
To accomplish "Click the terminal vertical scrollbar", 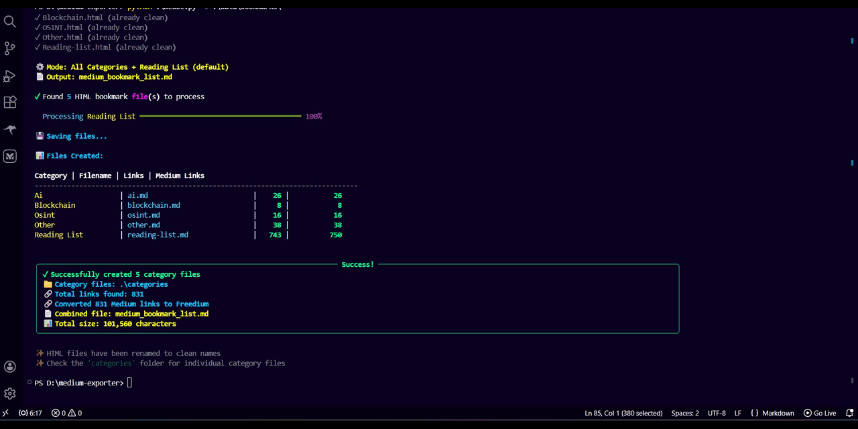I will point(853,201).
